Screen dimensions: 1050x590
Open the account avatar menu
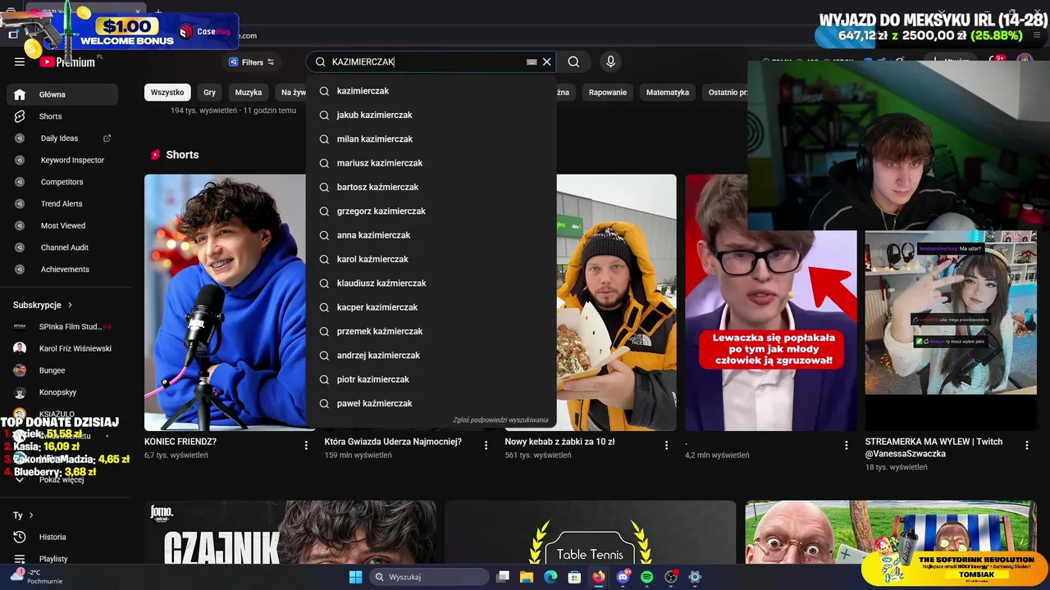[1025, 61]
